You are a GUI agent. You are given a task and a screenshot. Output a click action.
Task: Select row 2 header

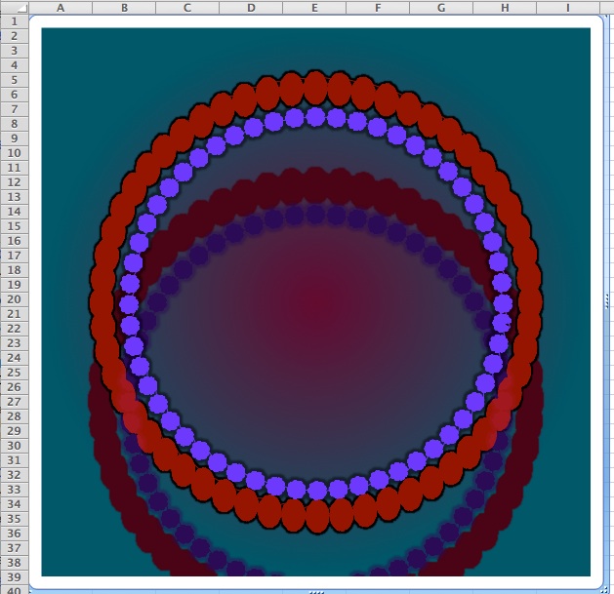coord(14,36)
